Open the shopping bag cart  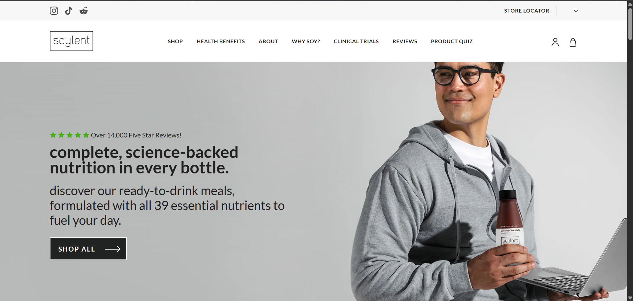point(573,42)
